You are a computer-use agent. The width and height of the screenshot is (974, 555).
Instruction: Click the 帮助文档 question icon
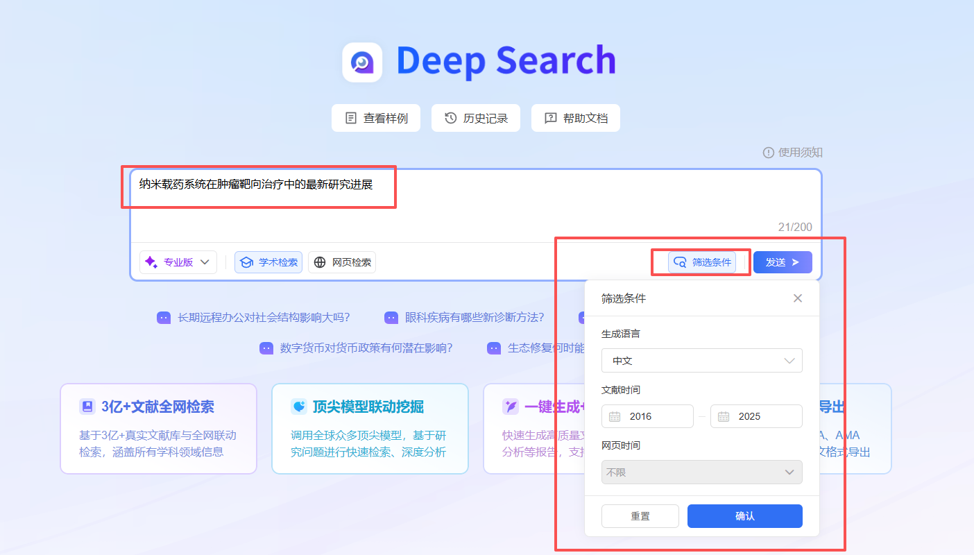tap(551, 118)
